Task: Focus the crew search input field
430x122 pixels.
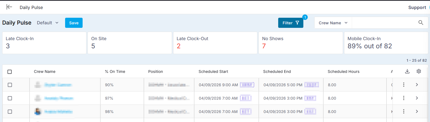Action: pyautogui.click(x=384, y=23)
